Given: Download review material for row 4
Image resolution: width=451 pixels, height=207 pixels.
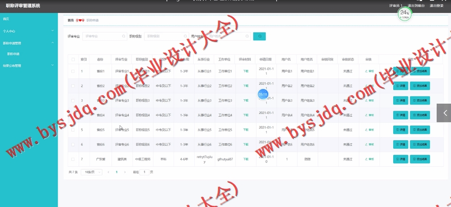Looking at the screenshot, I should pyautogui.click(x=246, y=115).
